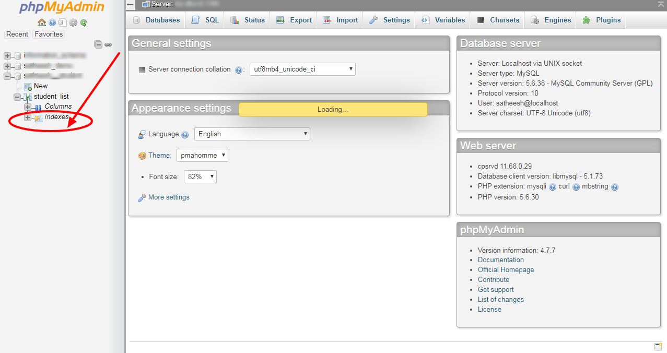Switch to the SQL tab
This screenshot has width=667, height=353.
205,20
